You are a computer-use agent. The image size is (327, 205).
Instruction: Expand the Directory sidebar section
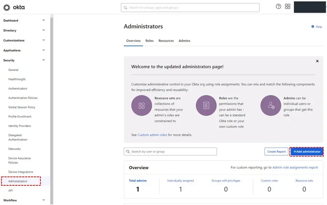click(x=44, y=30)
